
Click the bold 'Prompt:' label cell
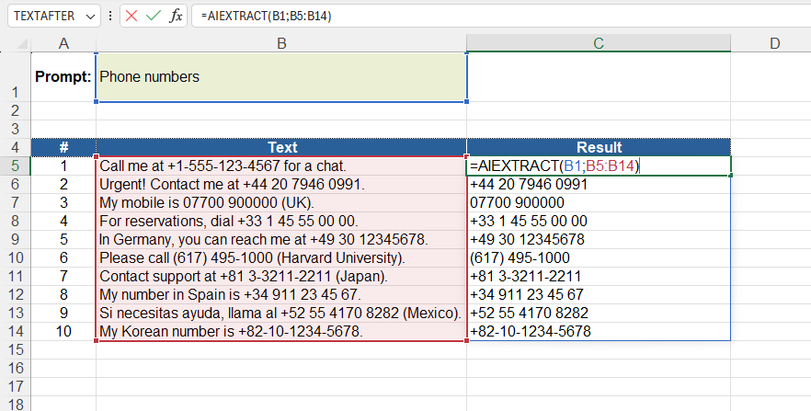[63, 77]
